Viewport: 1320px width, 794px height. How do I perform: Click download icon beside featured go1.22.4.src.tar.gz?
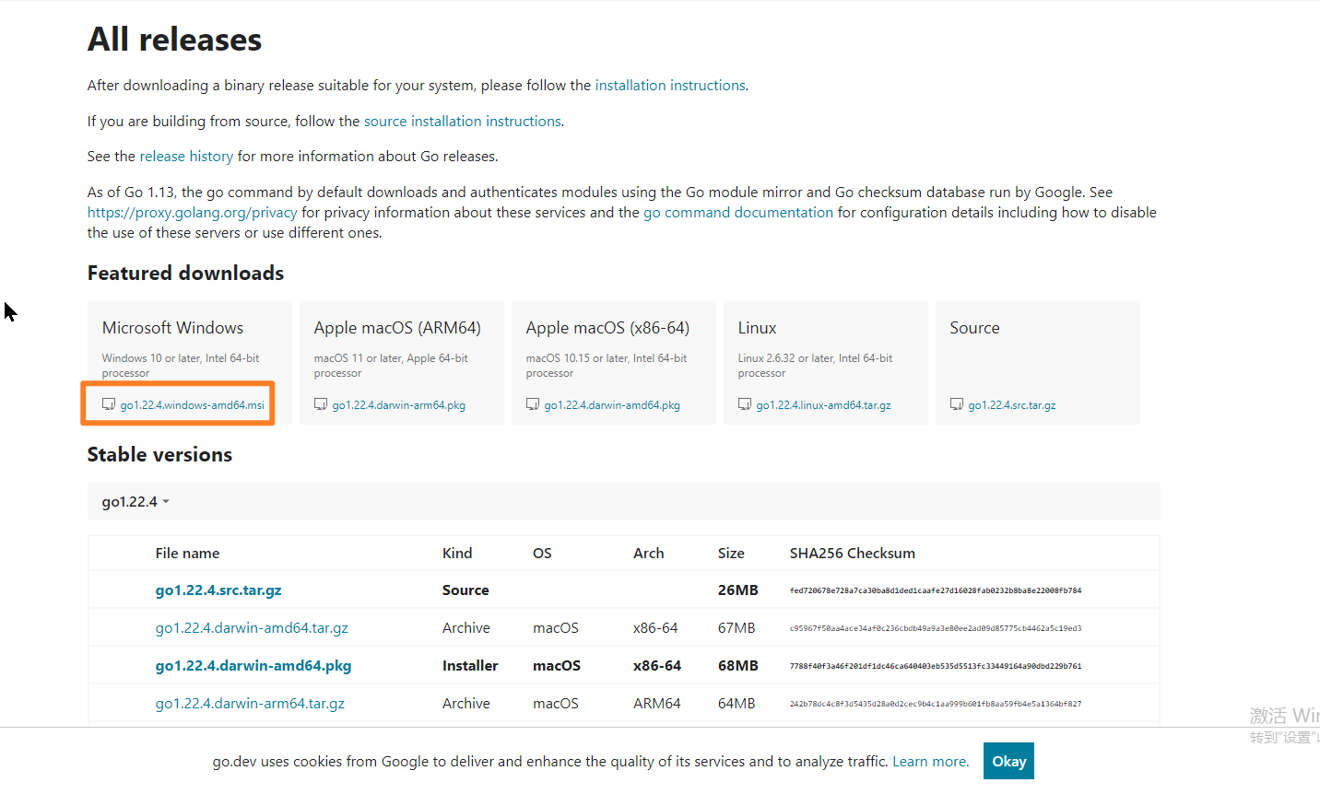[x=957, y=404]
